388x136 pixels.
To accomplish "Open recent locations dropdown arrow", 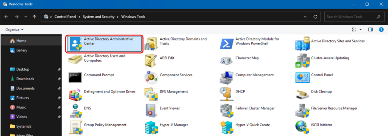I will click(26, 17).
